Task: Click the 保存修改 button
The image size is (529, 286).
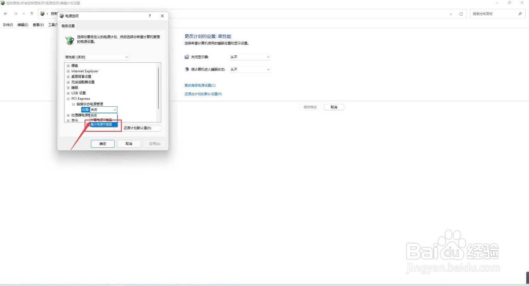Action: pyautogui.click(x=310, y=107)
